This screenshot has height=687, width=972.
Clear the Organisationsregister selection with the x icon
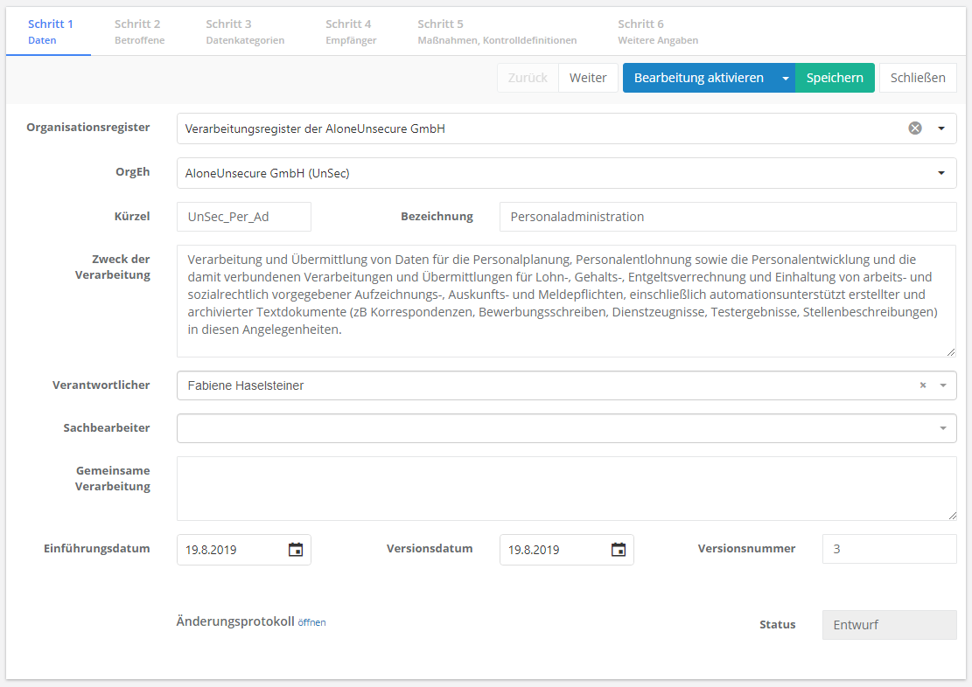pos(915,128)
